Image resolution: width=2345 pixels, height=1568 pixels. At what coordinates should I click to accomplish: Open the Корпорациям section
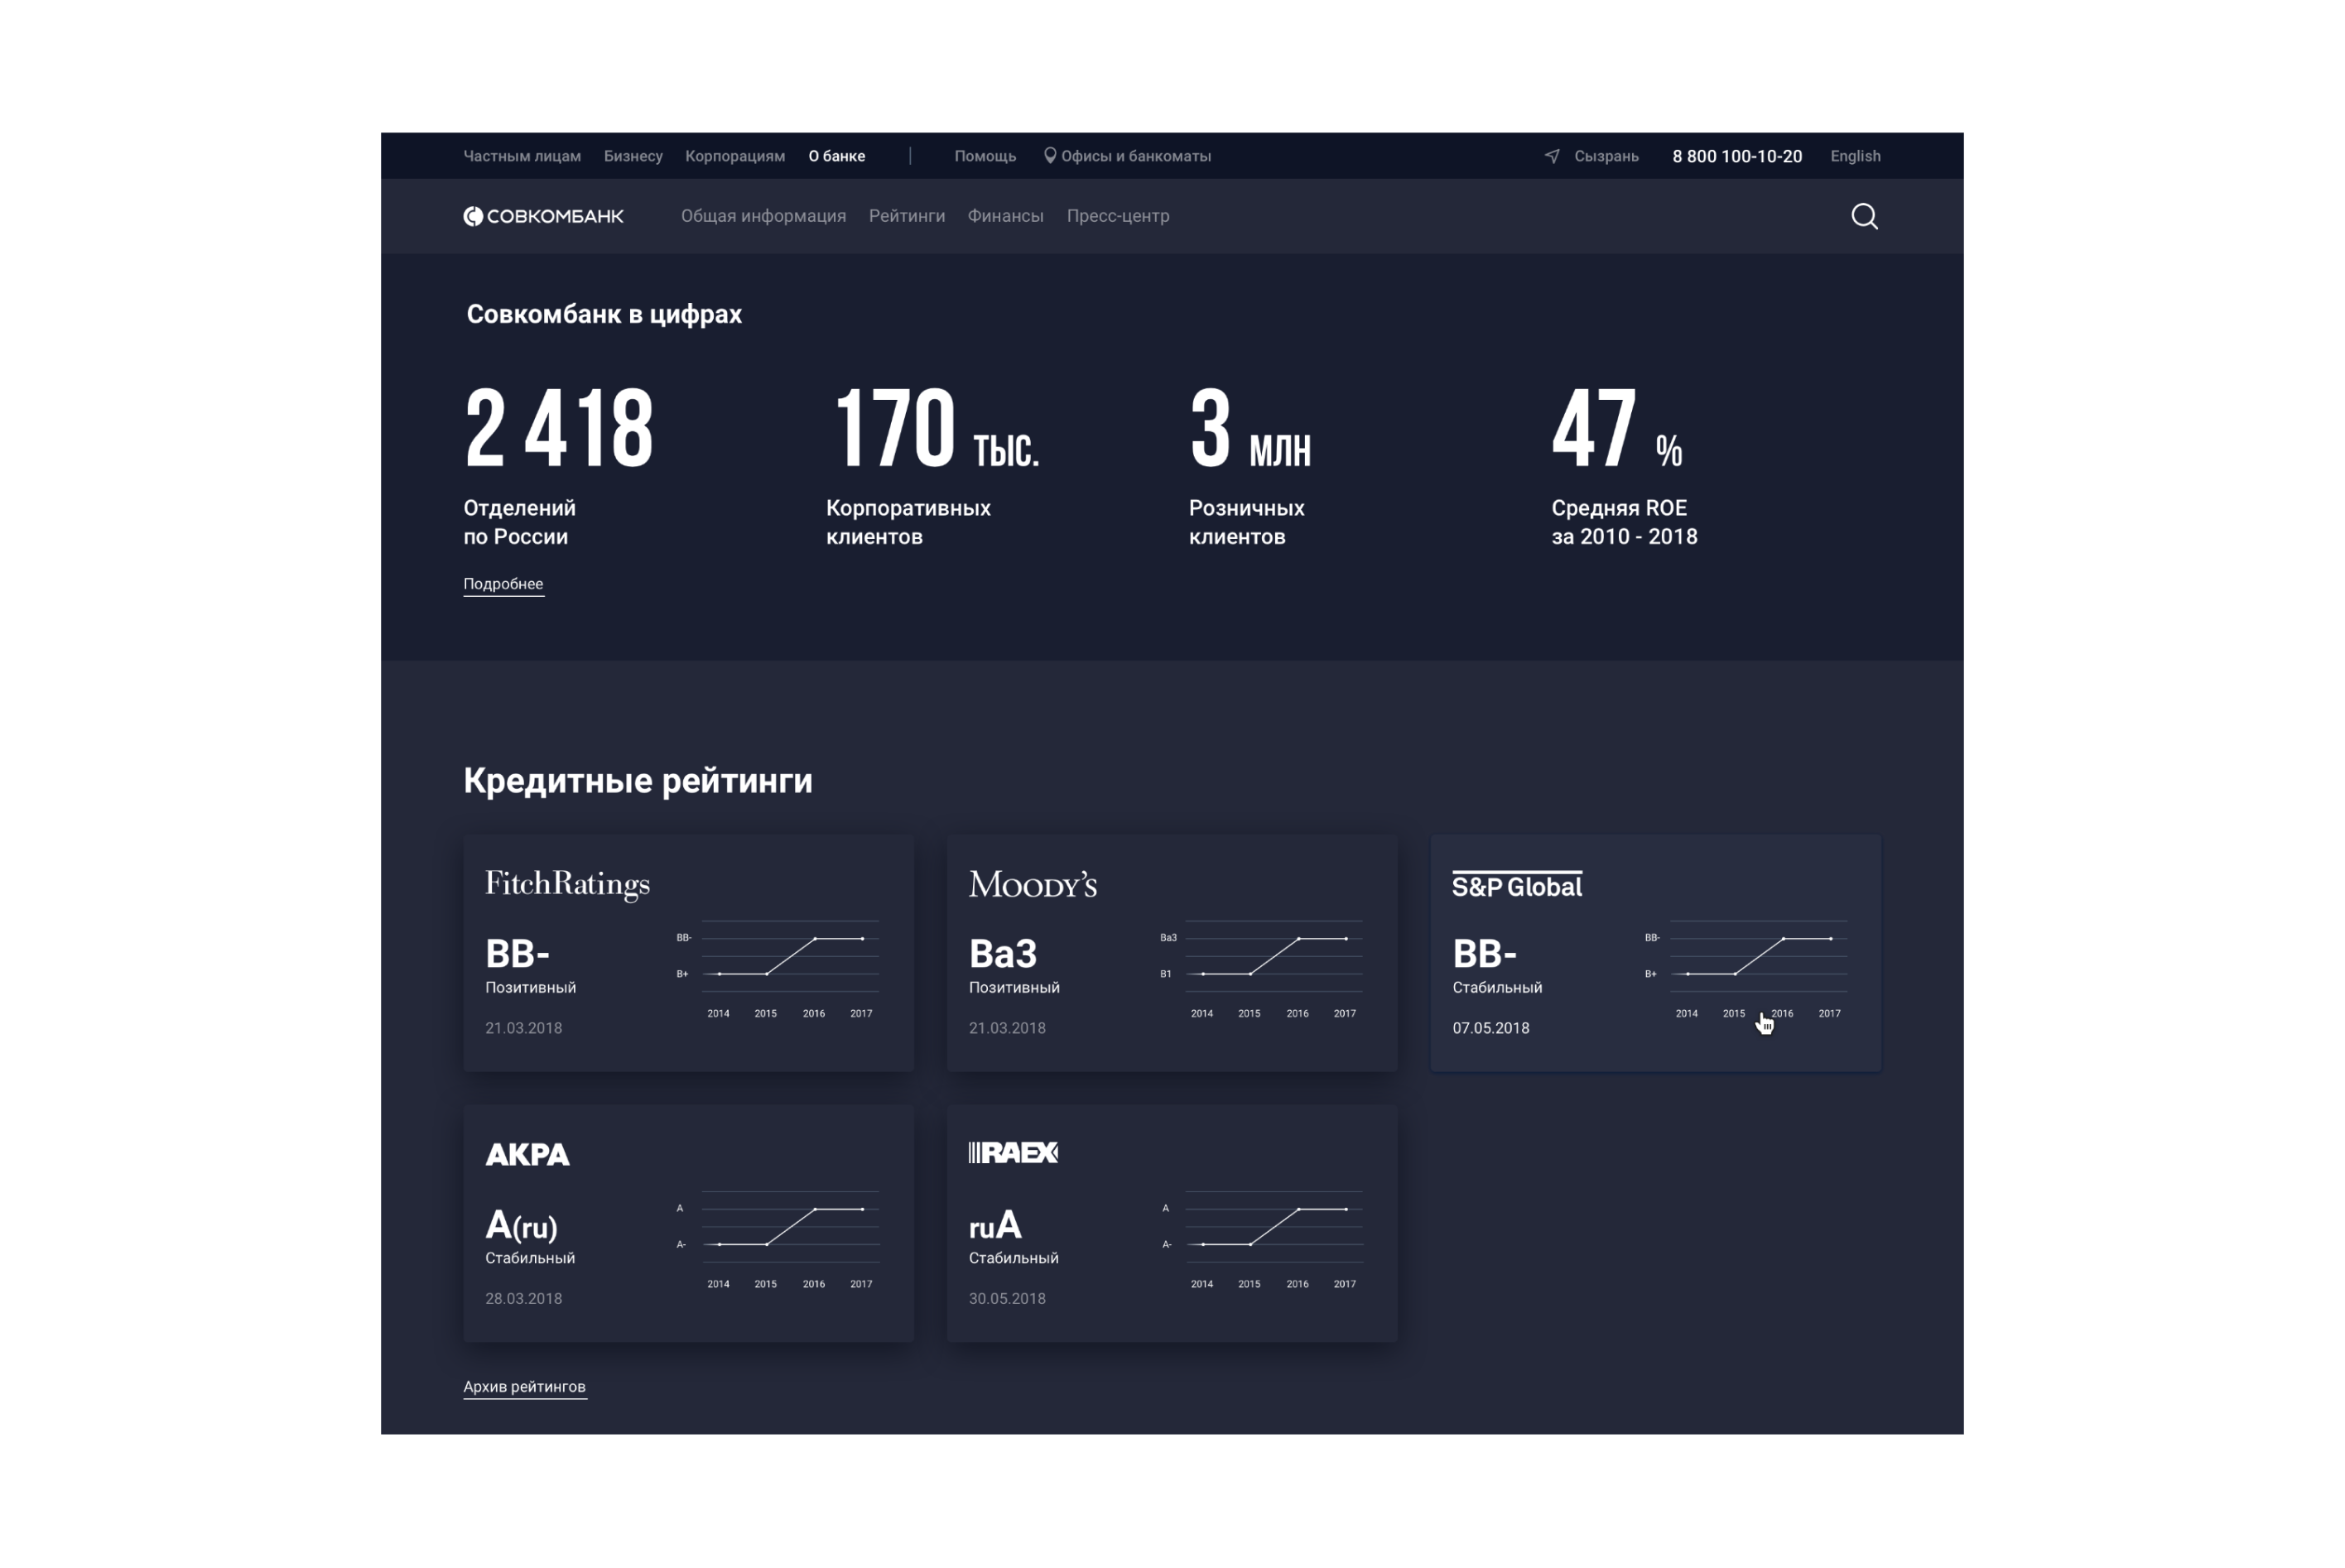click(735, 156)
